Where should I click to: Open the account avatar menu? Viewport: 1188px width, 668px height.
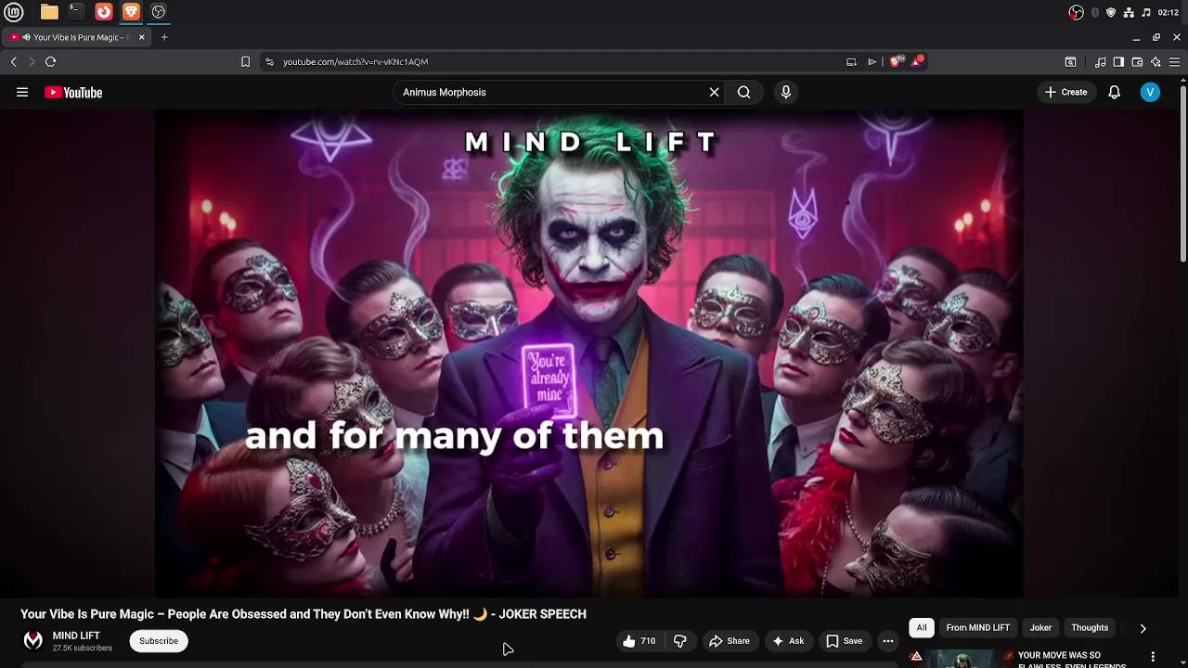click(x=1150, y=92)
